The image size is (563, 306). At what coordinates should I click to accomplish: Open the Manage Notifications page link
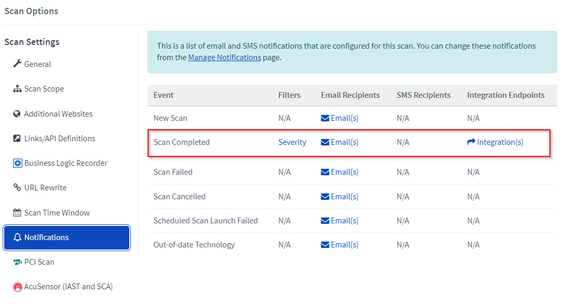(224, 58)
